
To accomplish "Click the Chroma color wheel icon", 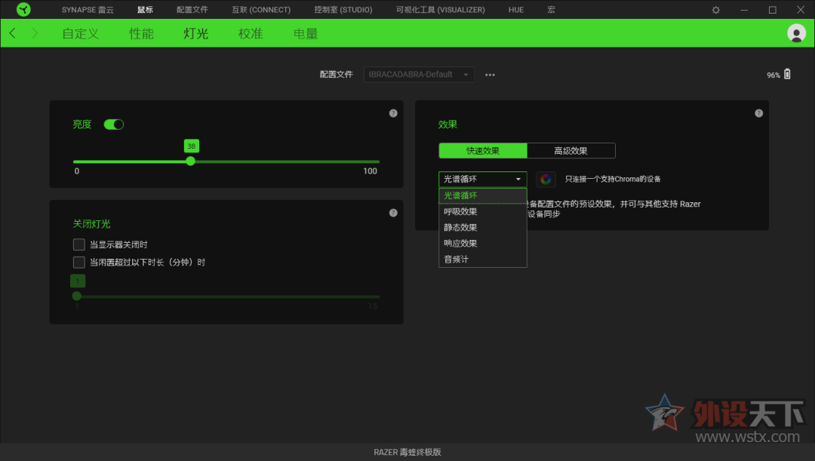I will [x=546, y=180].
